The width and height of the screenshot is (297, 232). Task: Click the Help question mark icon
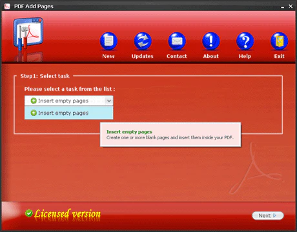[x=245, y=41]
